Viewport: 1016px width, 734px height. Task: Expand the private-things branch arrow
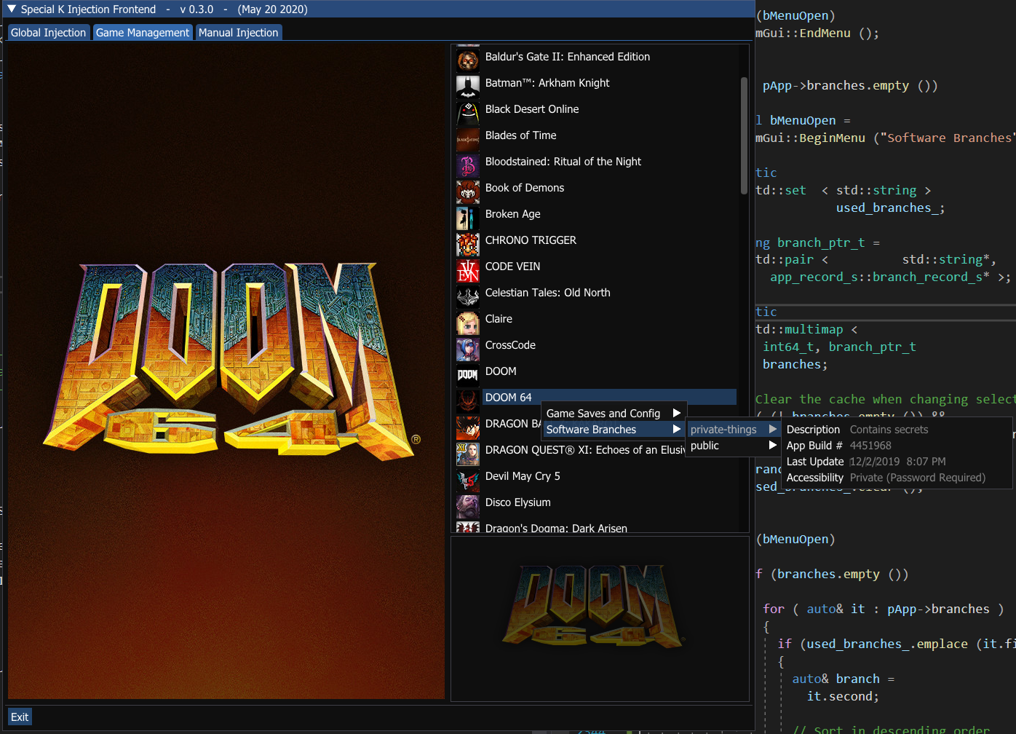tap(773, 429)
